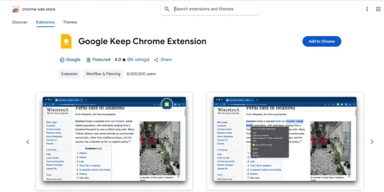This screenshot has width=384, height=192.
Task: Open the three-dot more options menu
Action: coord(367,9)
